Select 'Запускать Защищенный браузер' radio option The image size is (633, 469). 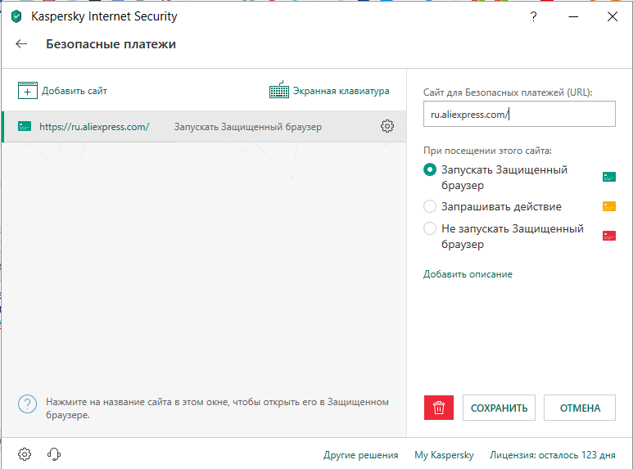click(x=430, y=170)
